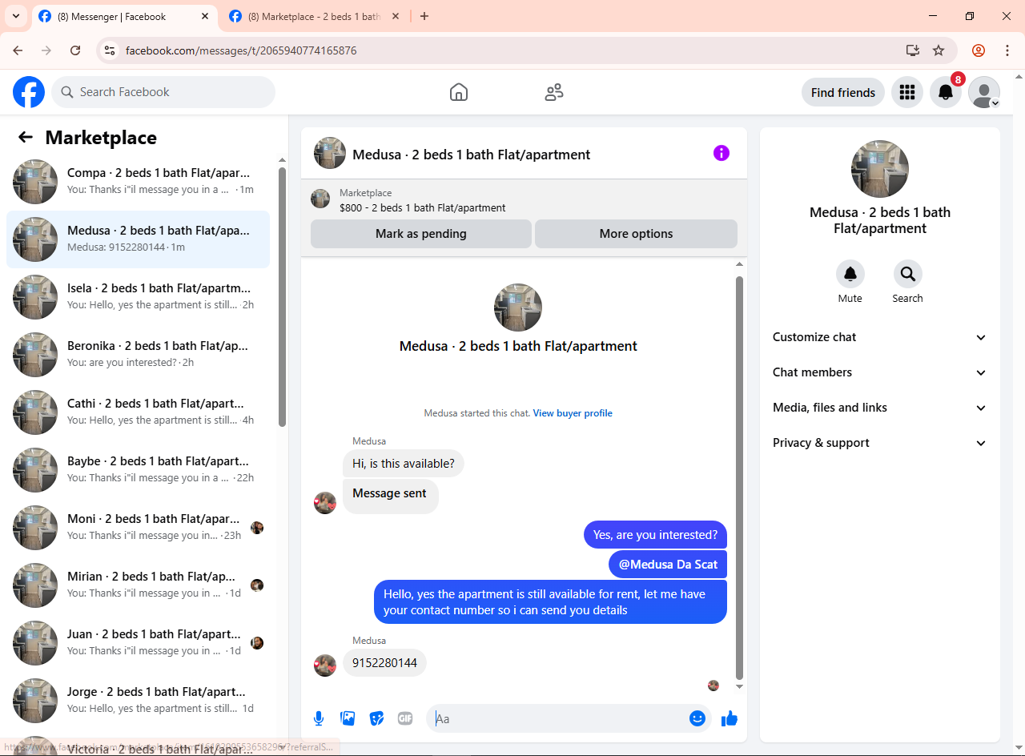Expand the Privacy & support section
Viewport: 1025px width, 756px height.
[x=880, y=443]
